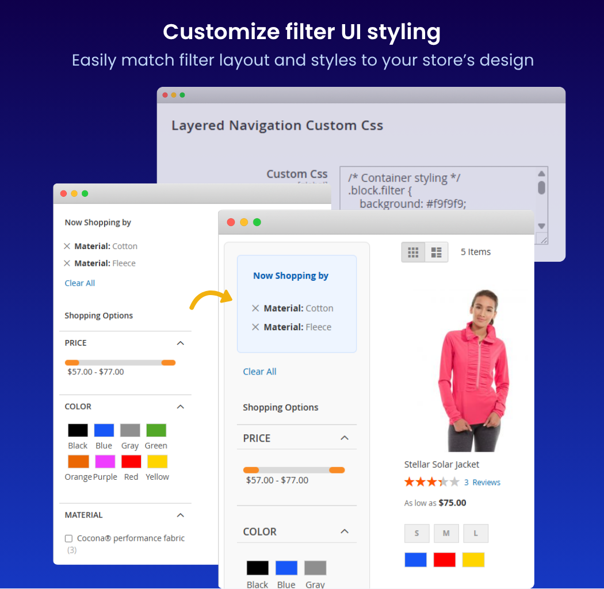Collapse COLOR section in front window
The height and width of the screenshot is (589, 604).
(345, 531)
